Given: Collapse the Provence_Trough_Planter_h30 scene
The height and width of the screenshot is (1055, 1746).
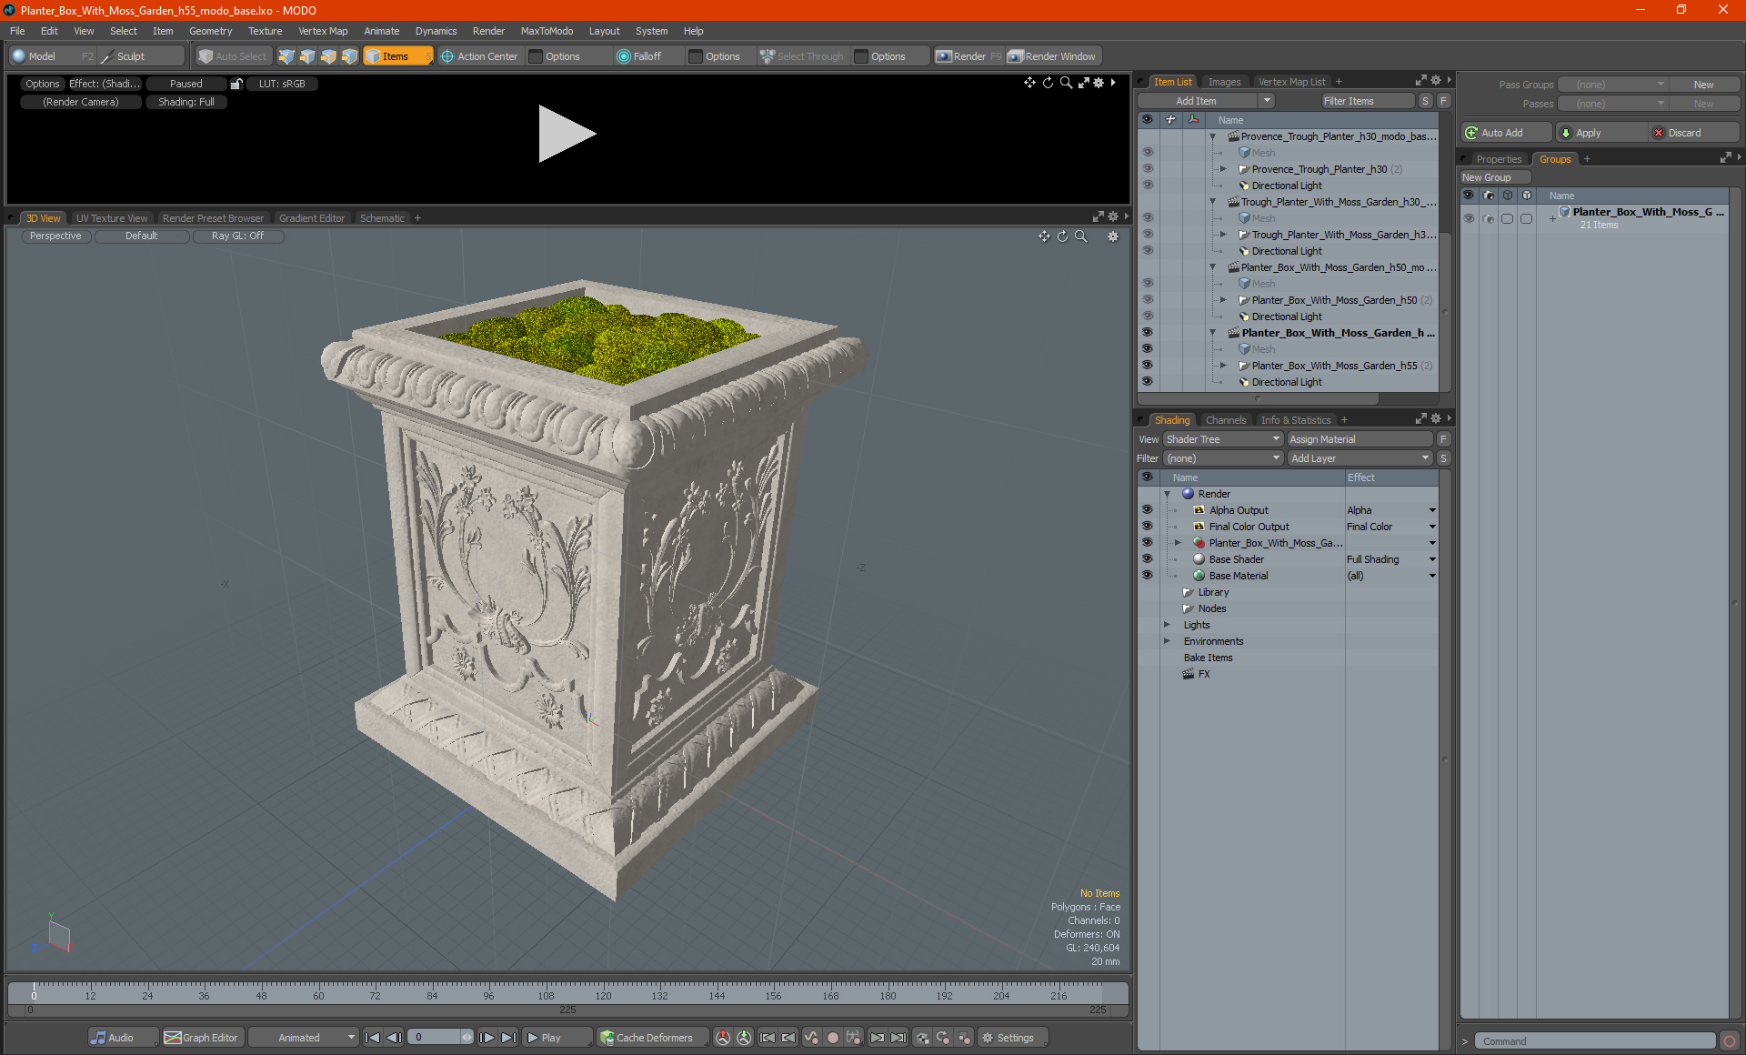Looking at the screenshot, I should tap(1212, 136).
